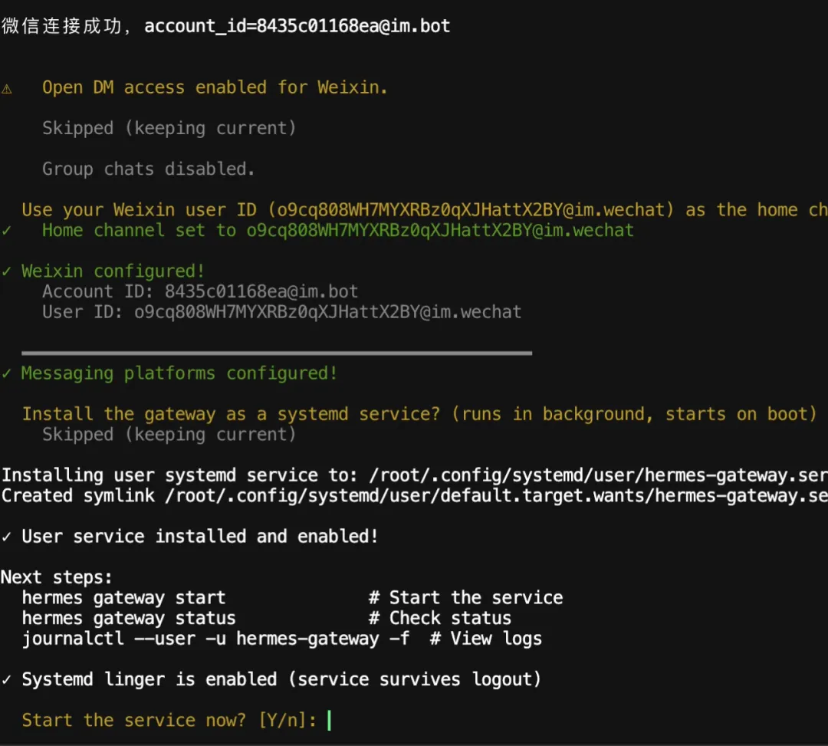Click checkmark beside Messaging platforms configured
The width and height of the screenshot is (828, 746).
pos(7,373)
